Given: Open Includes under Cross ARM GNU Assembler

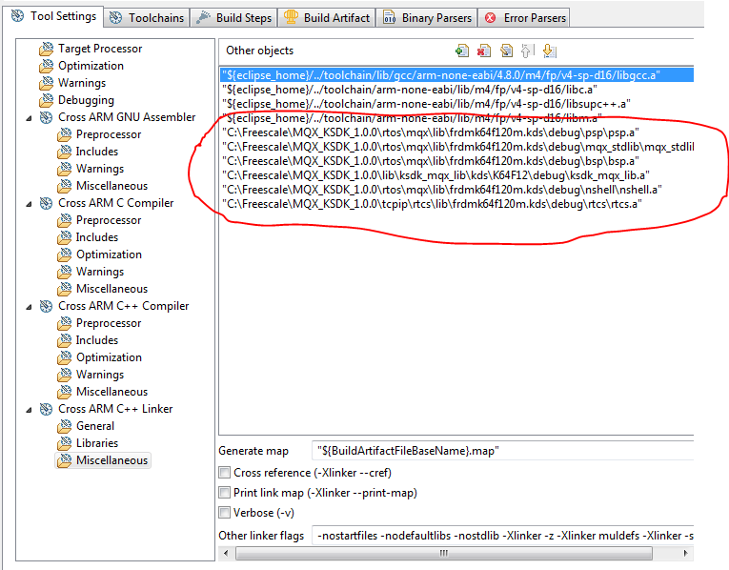Looking at the screenshot, I should coord(88,152).
